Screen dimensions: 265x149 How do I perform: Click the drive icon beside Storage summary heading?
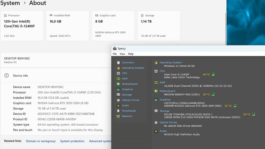[156, 111]
